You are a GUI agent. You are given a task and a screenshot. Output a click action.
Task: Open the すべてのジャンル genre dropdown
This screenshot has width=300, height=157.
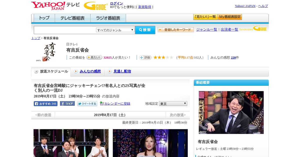point(115,30)
